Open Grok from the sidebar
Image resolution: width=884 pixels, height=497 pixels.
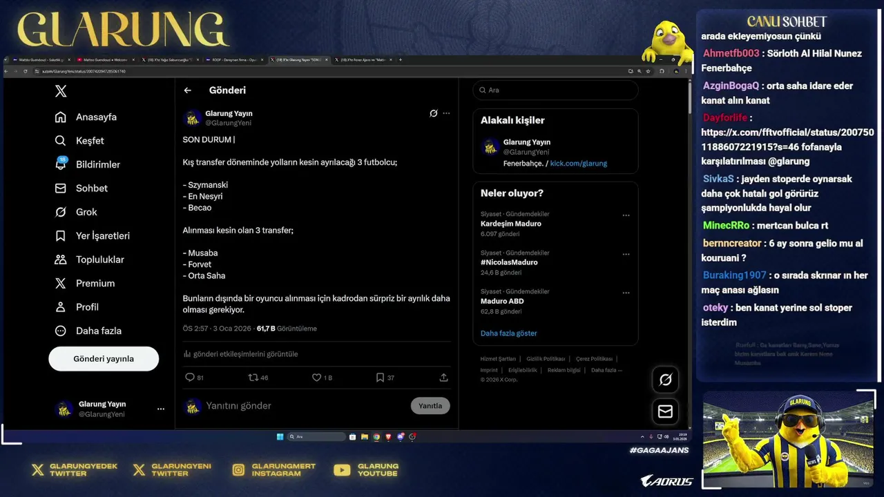pos(76,212)
